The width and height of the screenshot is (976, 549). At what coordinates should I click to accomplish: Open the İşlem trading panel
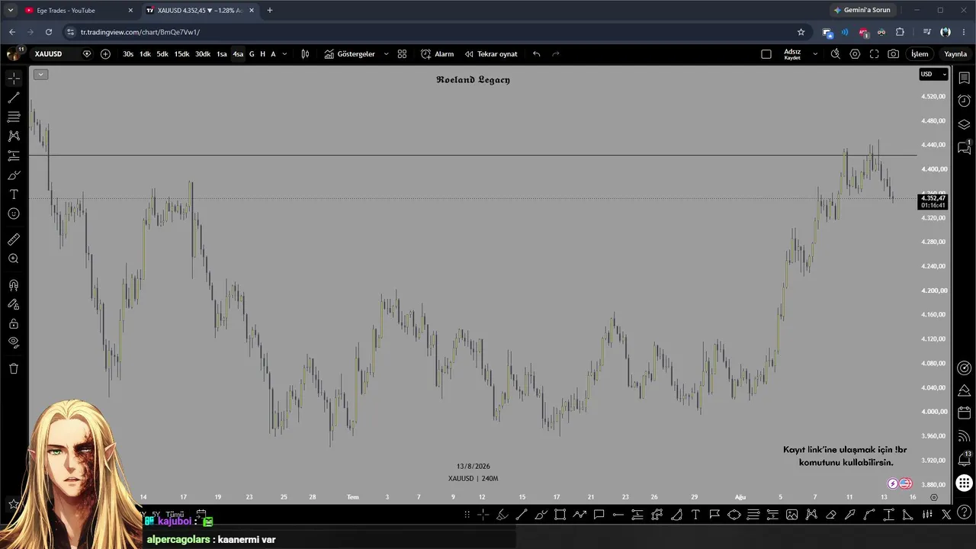(920, 54)
